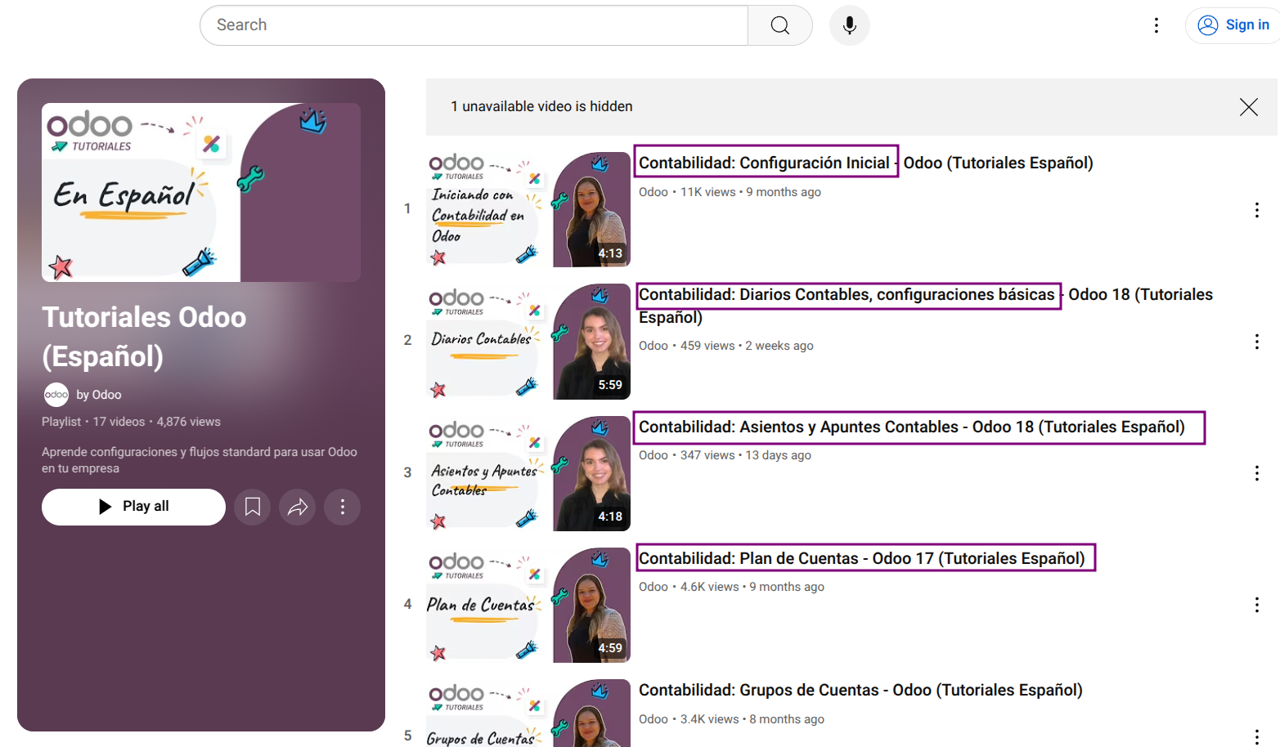This screenshot has height=747, width=1280.
Task: Open Plan de Cuentas Odoo 17 title
Action: [862, 558]
